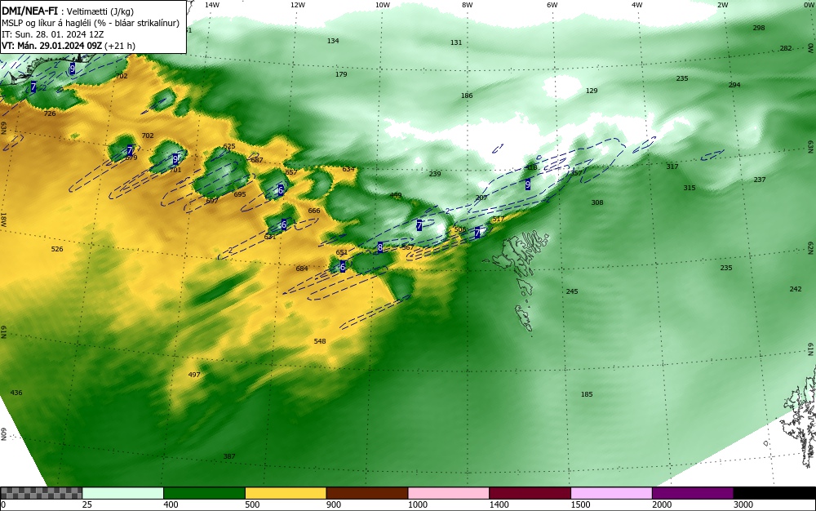This screenshot has height=511, width=816.
Task: Click the dark maroon 1400–1500 legend swatch
Action: point(530,493)
